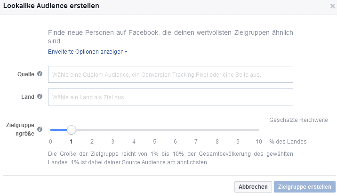Click the info icon next to Land
Image resolution: width=337 pixels, height=193 pixels.
(x=40, y=96)
